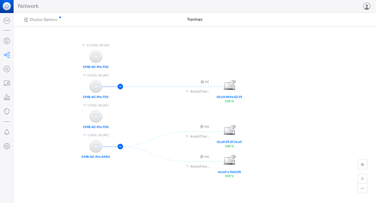Click client device icon for 02:e5:48:fa:42:35
This screenshot has width=376, height=203.
coord(230,85)
